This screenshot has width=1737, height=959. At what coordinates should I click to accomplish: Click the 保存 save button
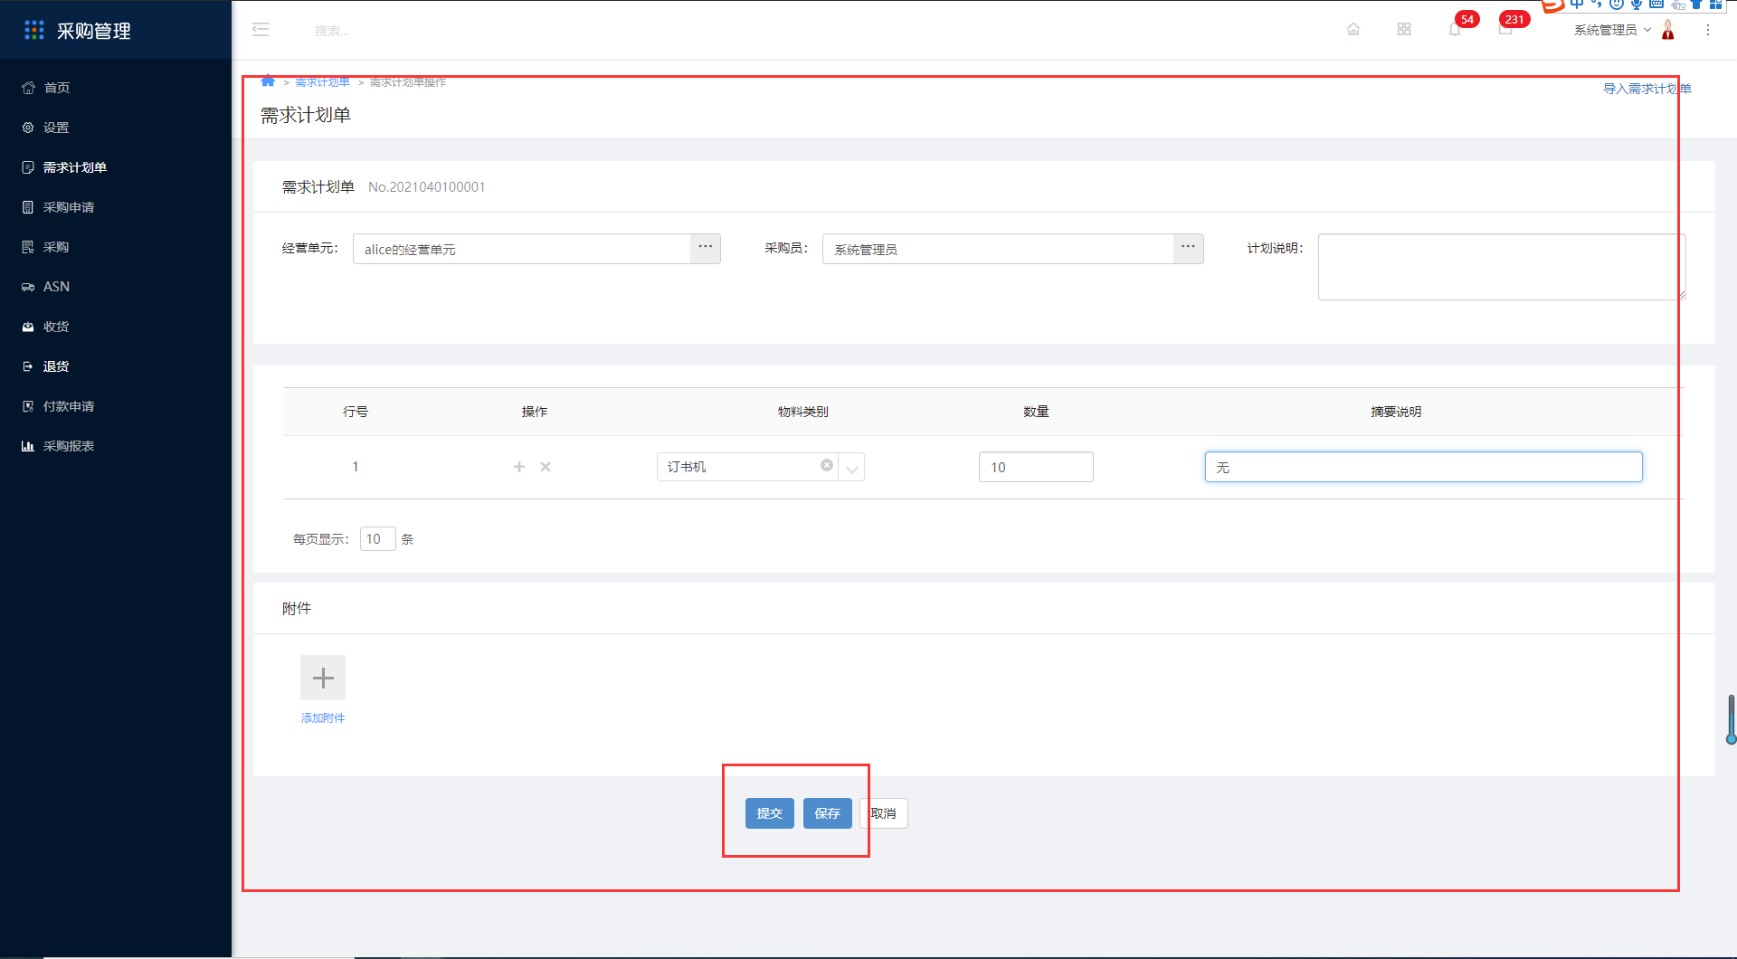pyautogui.click(x=828, y=813)
